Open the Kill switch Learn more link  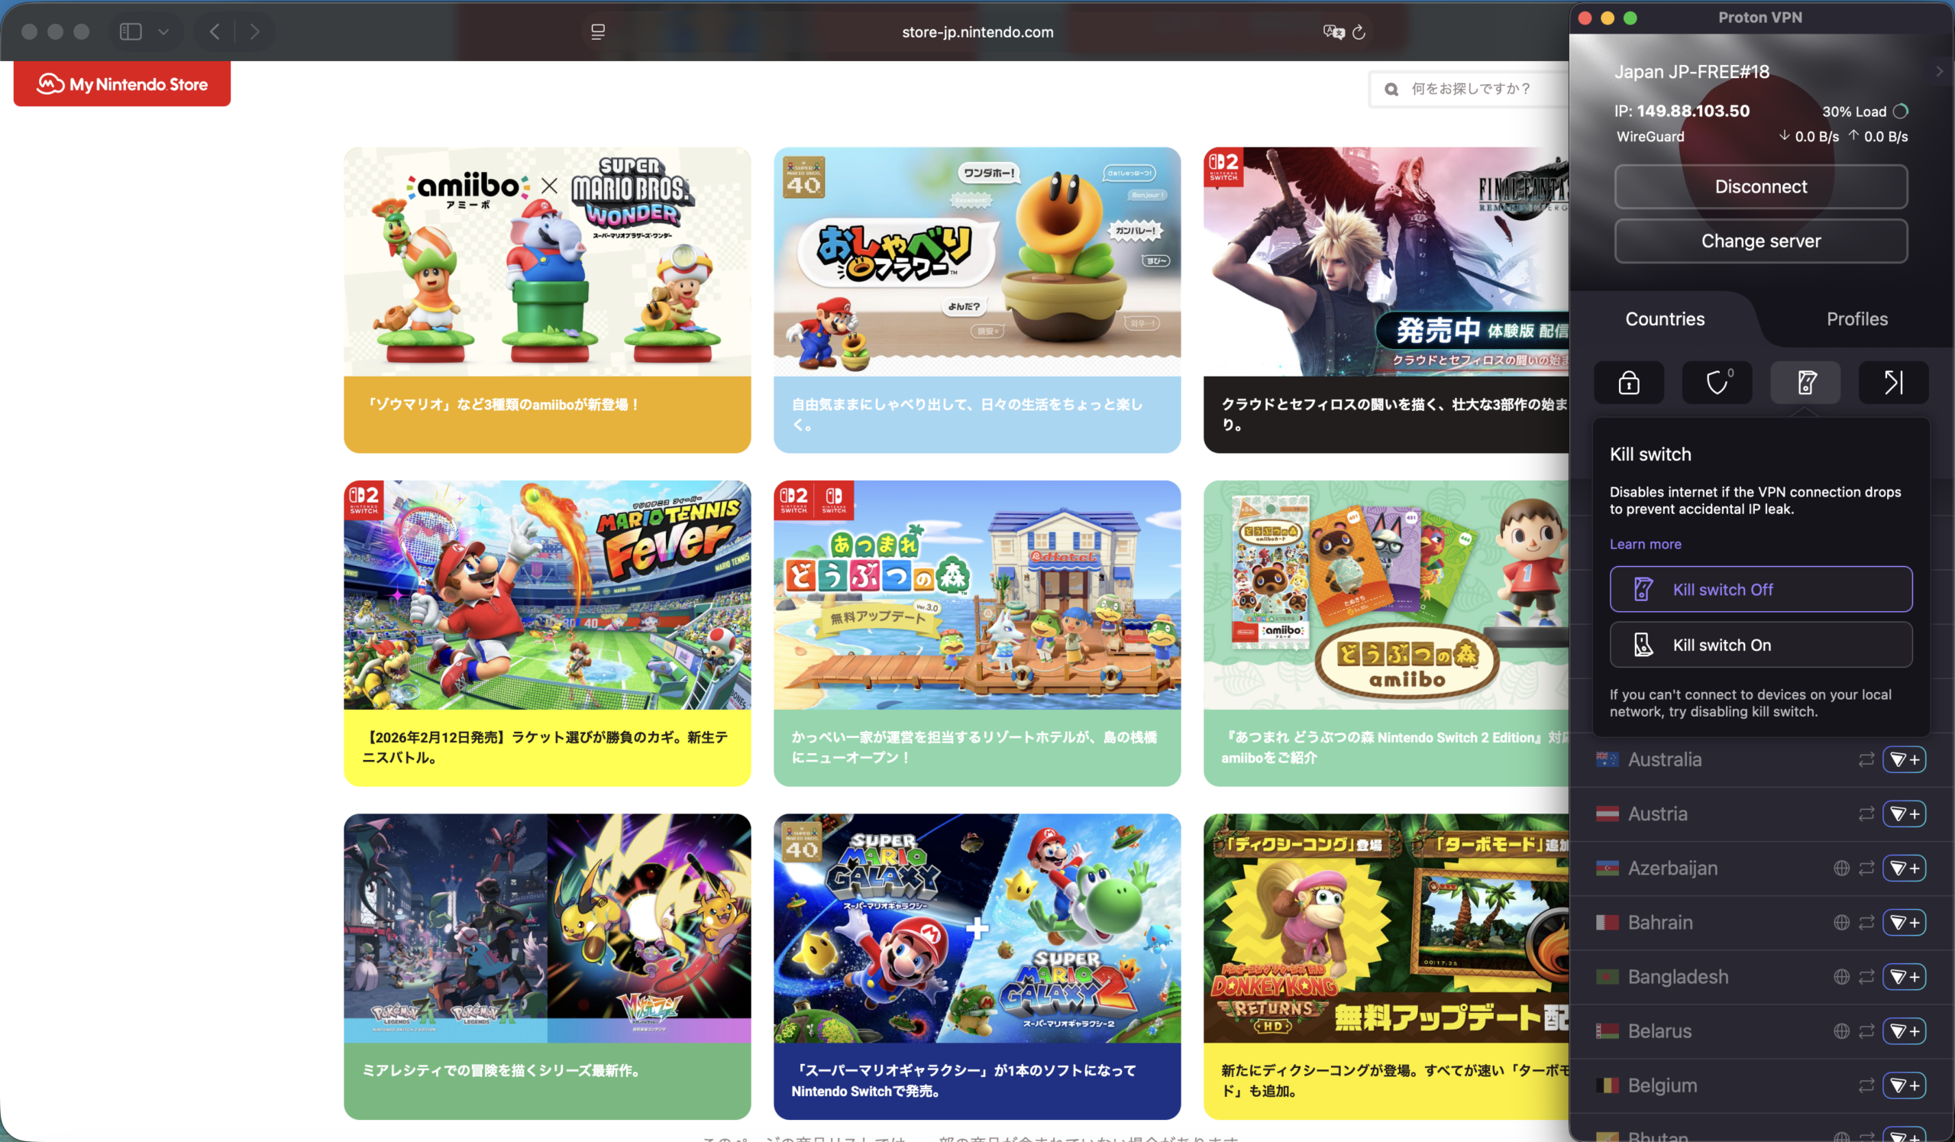(1646, 544)
